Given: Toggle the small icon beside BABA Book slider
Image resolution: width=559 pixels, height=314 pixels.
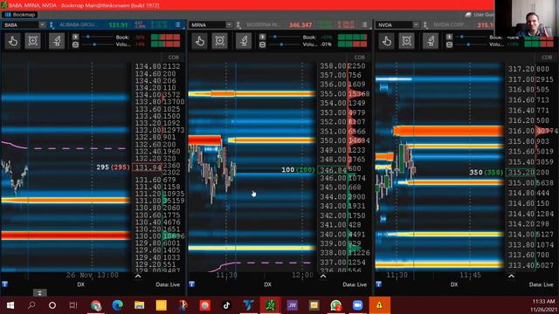Looking at the screenshot, I should tap(75, 37).
